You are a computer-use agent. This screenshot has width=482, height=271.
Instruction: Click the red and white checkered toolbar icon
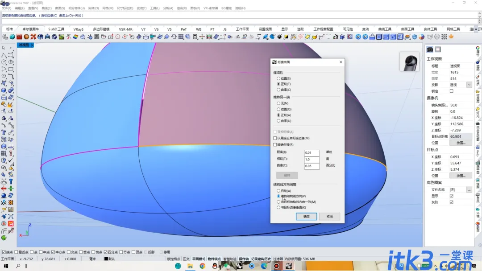coord(33,37)
